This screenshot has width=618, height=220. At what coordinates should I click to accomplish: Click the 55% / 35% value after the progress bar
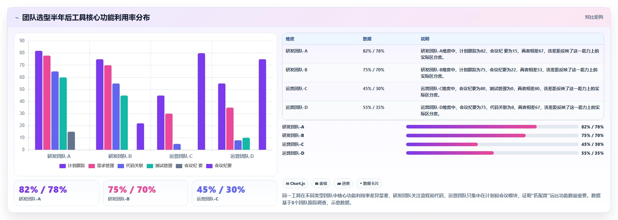[592, 153]
